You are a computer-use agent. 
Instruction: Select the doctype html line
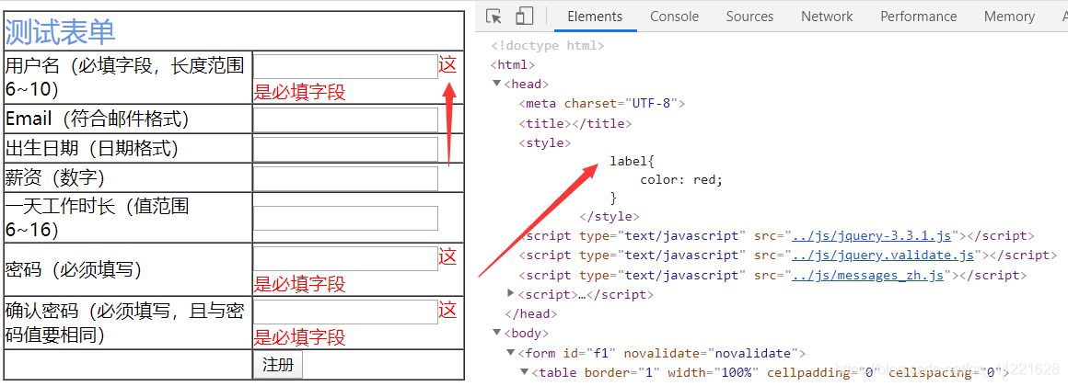tap(548, 46)
